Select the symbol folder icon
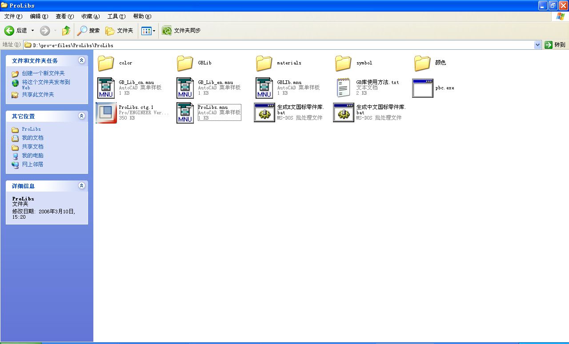The width and height of the screenshot is (569, 344). tap(344, 63)
